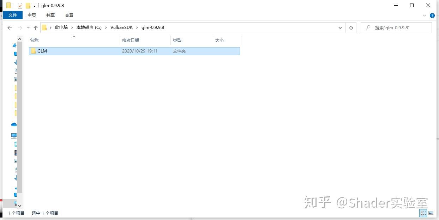The width and height of the screenshot is (439, 220).
Task: Click the ribbon expand chevron near Help
Action: tap(425, 16)
